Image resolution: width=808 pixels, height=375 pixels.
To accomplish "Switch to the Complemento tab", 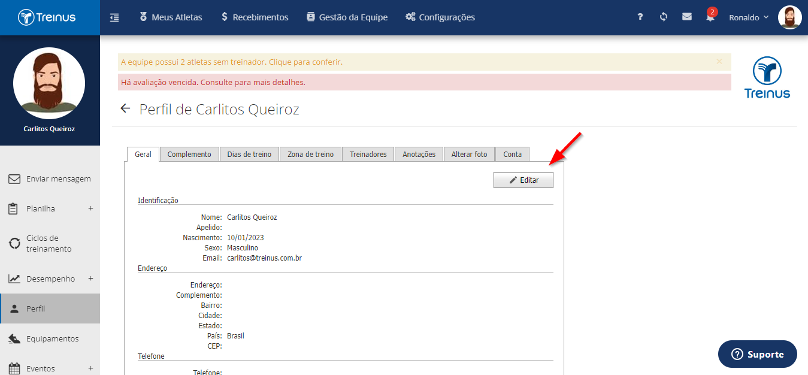I will click(x=189, y=154).
